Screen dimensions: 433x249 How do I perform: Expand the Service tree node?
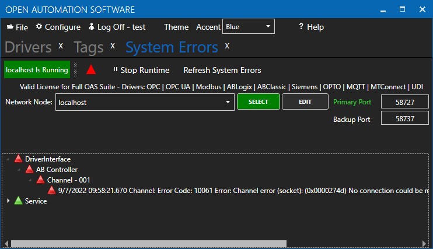[8, 201]
